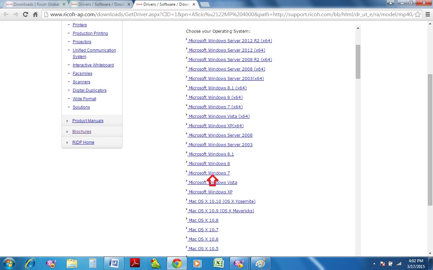The image size is (433, 270).
Task: Click the browser forward arrow
Action: (16, 15)
